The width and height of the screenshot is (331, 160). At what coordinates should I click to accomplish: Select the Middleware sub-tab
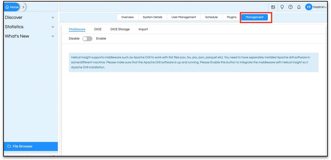tap(77, 29)
